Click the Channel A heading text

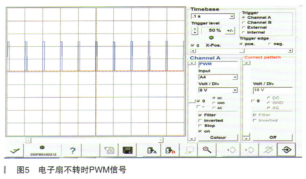[x=205, y=58]
